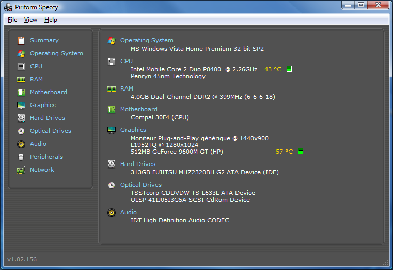Show the Graphics section from sidebar

43,105
